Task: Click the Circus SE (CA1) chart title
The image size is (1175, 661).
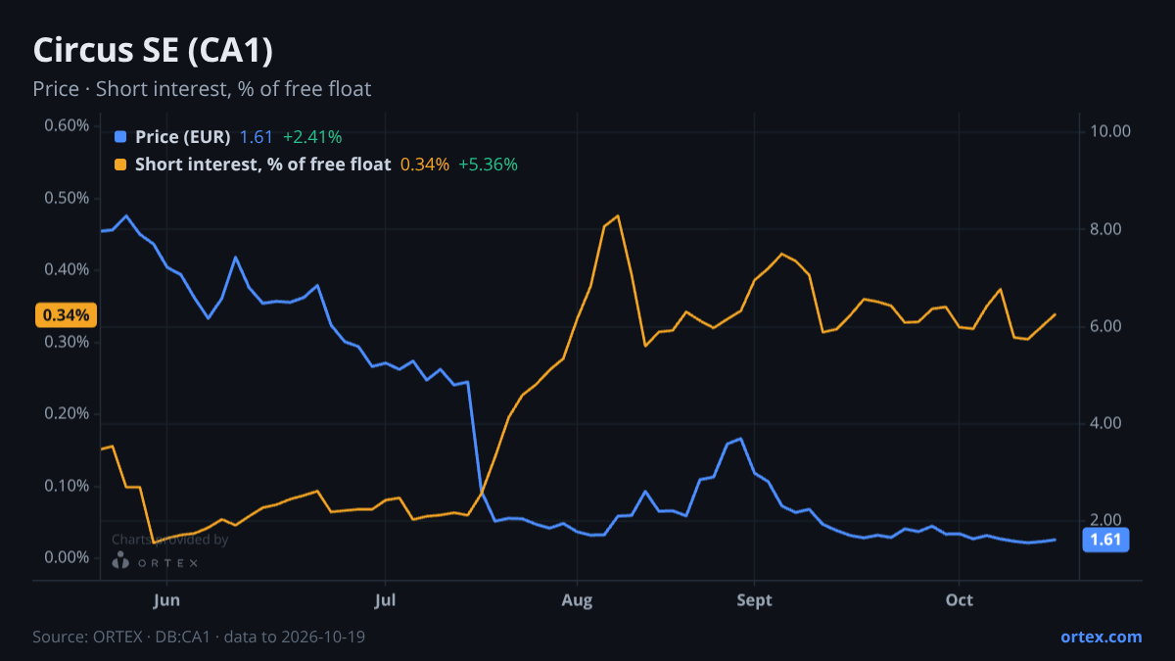Action: [152, 50]
